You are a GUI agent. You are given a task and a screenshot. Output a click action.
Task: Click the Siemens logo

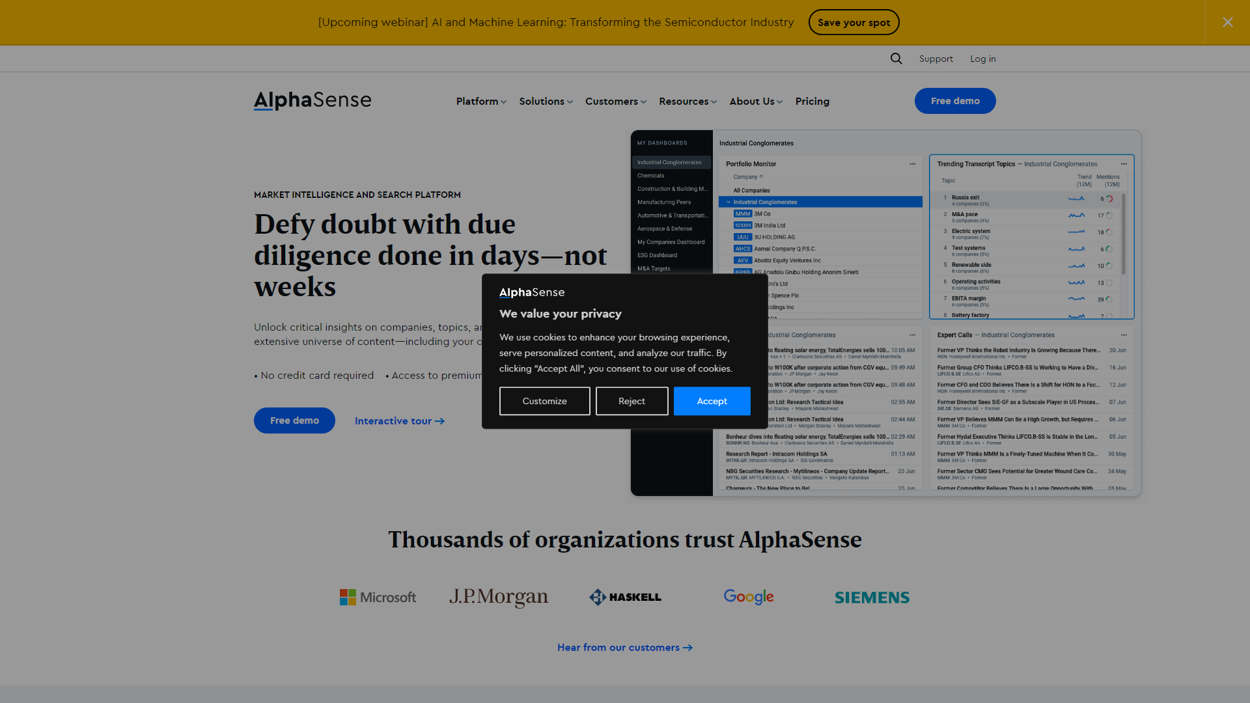pos(872,597)
